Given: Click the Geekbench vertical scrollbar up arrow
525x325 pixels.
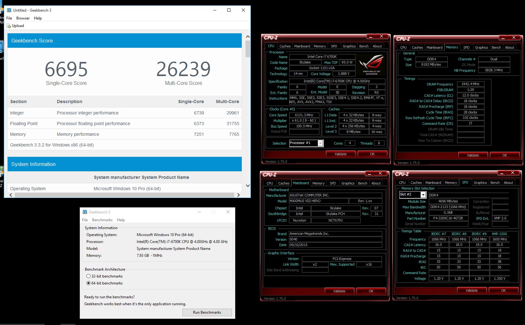Looking at the screenshot, I should point(248,37).
